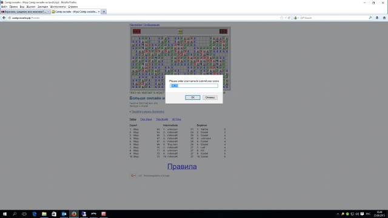Open the history dropdown in address bar
Viewport: 388px width, 218px height.
click(286, 18)
